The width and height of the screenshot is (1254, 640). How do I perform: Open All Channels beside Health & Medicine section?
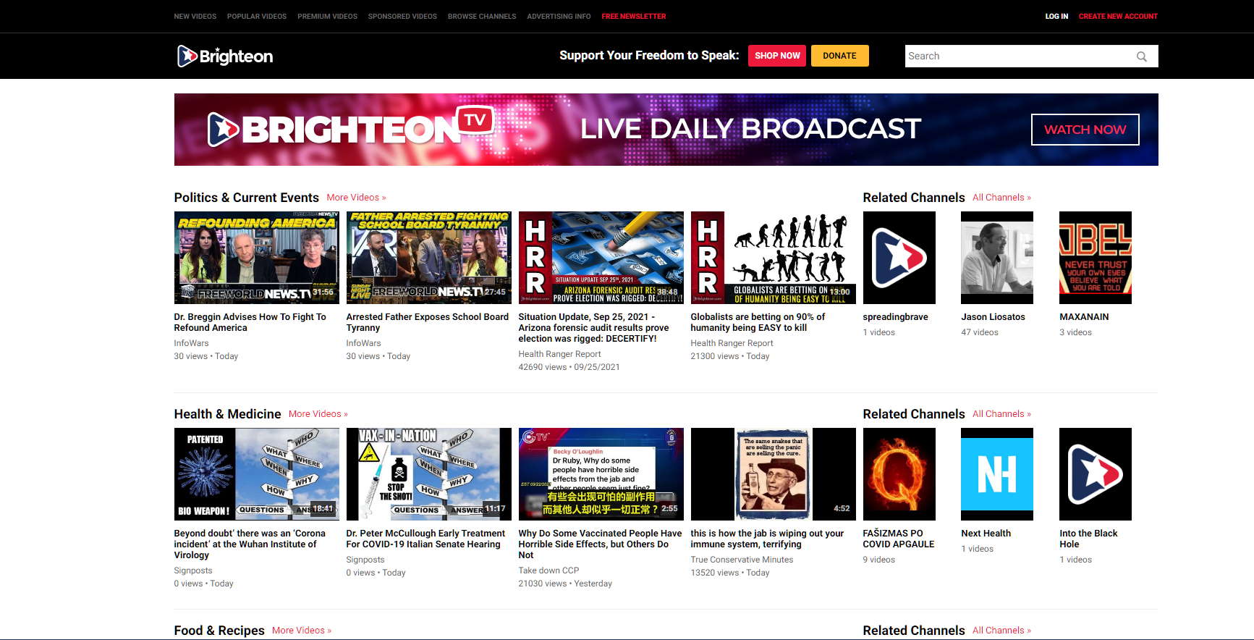pyautogui.click(x=1001, y=414)
